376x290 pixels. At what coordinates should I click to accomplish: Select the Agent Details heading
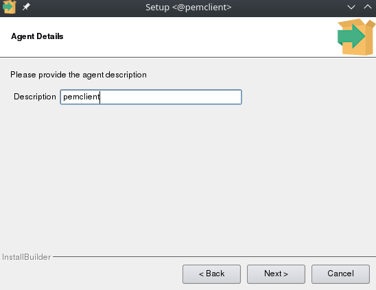tap(37, 36)
